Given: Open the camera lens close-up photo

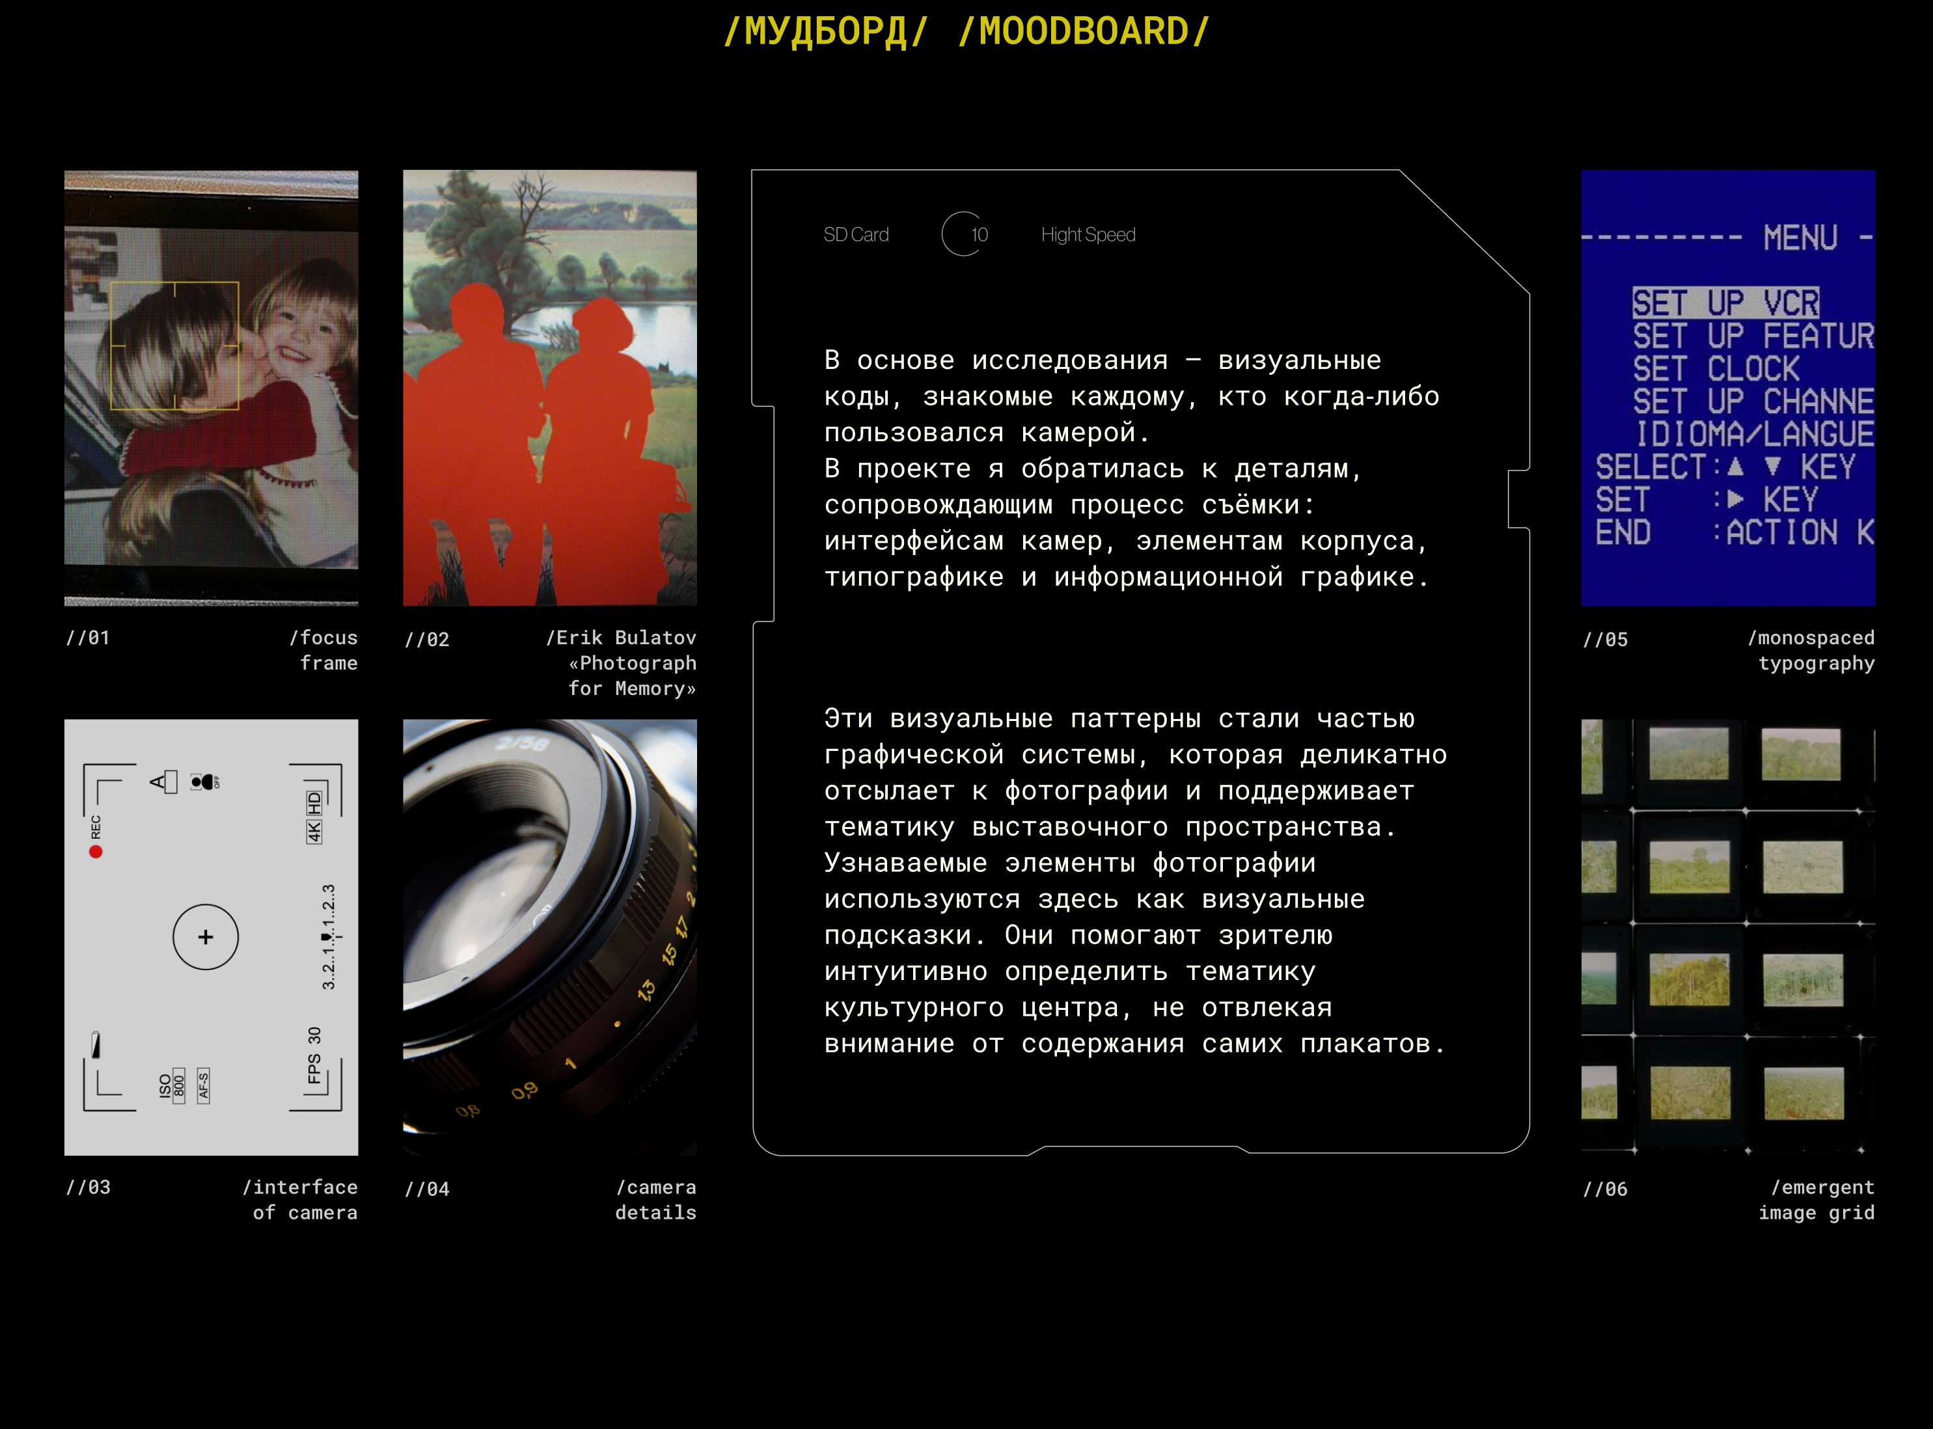Looking at the screenshot, I should coord(549,937).
